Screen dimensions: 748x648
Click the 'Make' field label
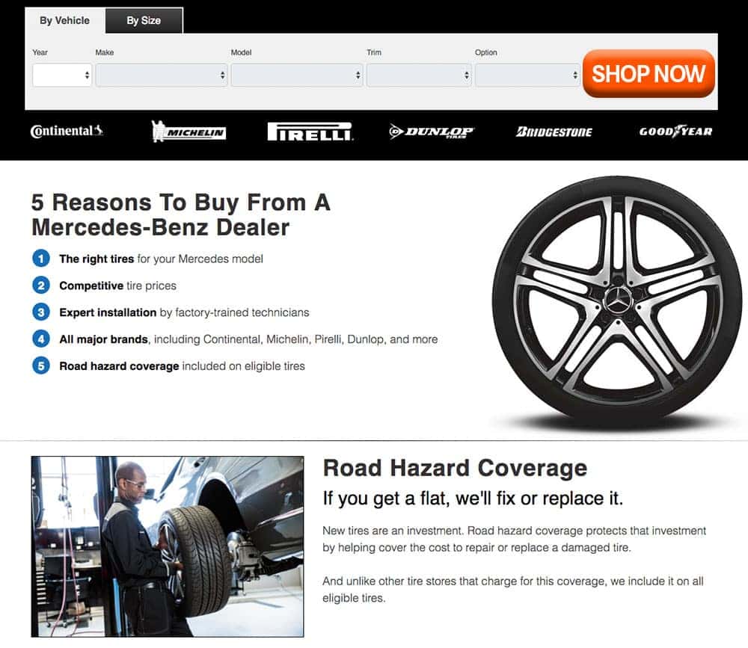(105, 52)
